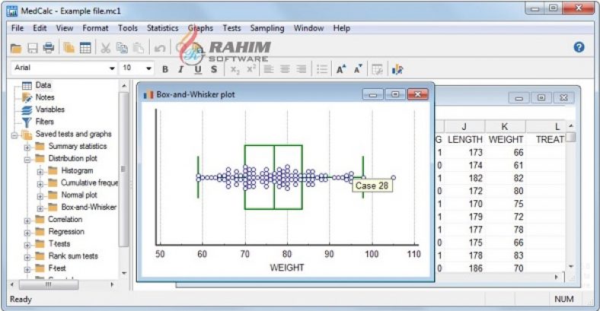Click the outlier data point near 105

(x=394, y=178)
